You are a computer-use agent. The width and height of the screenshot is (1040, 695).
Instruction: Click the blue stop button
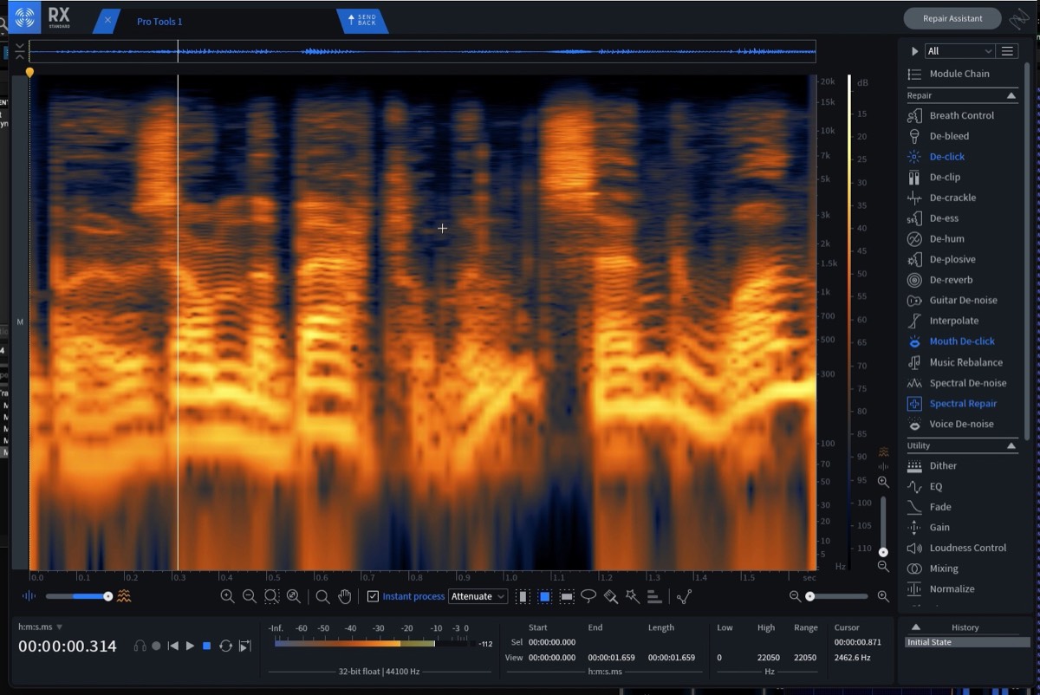[x=207, y=646]
